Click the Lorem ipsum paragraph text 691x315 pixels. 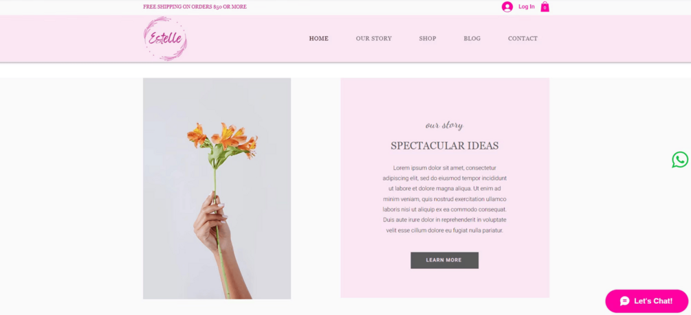pyautogui.click(x=445, y=199)
